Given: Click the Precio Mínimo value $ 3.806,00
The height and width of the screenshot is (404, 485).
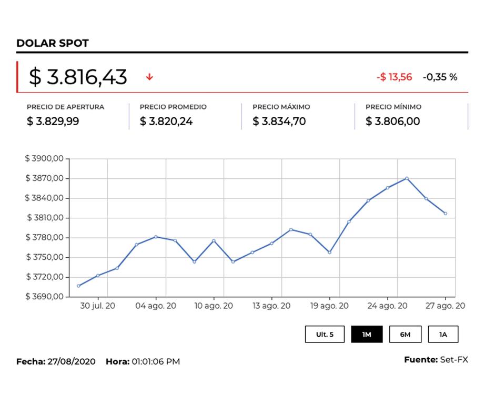Looking at the screenshot, I should pyautogui.click(x=393, y=122).
